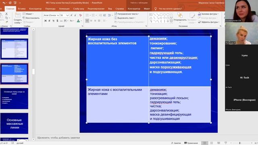Open Paragraph dialog launcher in Абзац group

[146, 26]
